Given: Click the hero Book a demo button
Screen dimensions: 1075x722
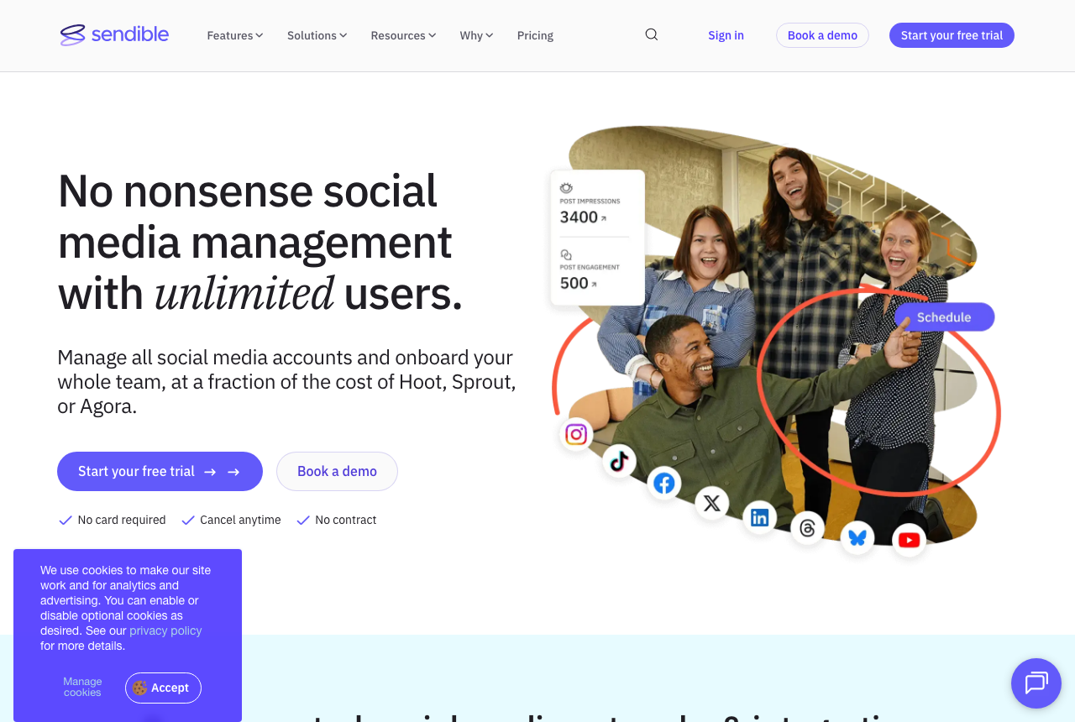Looking at the screenshot, I should tap(337, 471).
